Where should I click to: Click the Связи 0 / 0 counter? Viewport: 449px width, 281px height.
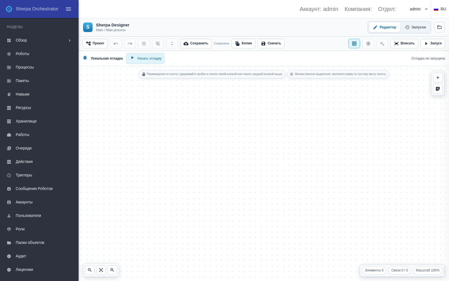(x=400, y=270)
